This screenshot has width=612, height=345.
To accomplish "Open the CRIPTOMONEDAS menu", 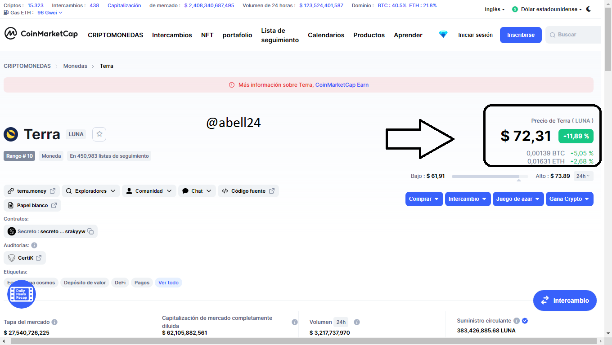I will coord(115,35).
